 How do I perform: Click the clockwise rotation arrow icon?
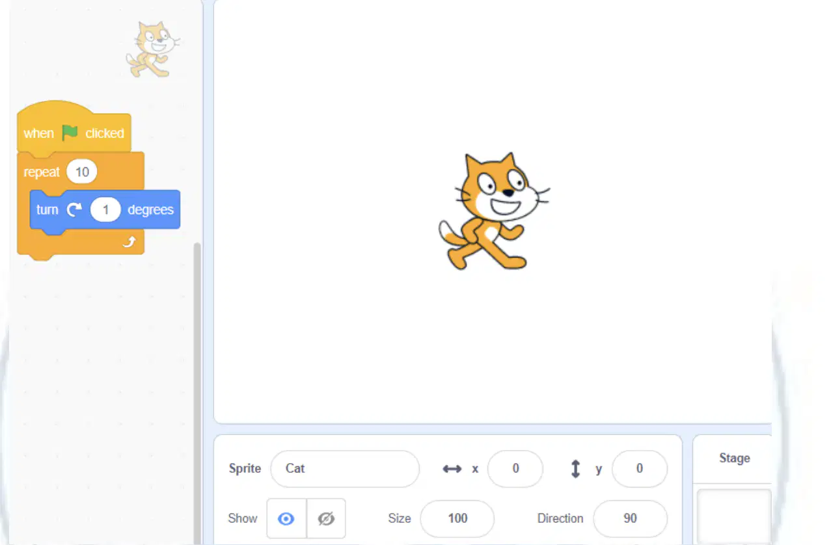coord(75,209)
